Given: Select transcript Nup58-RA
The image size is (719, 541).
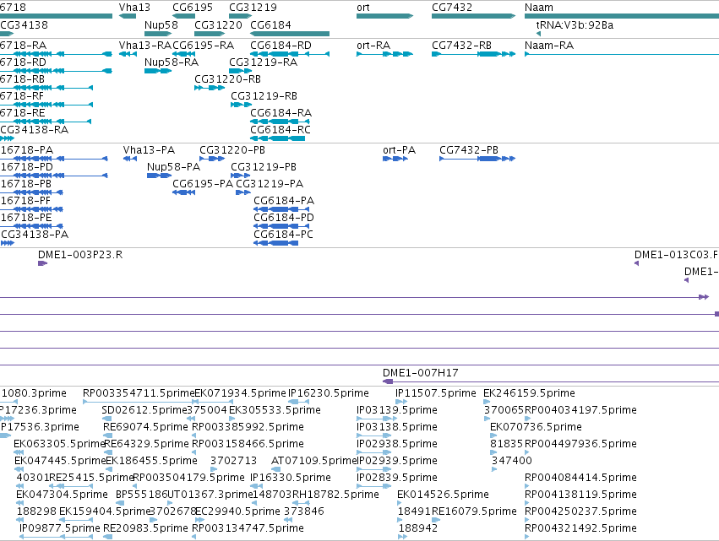Looking at the screenshot, I should (x=158, y=71).
